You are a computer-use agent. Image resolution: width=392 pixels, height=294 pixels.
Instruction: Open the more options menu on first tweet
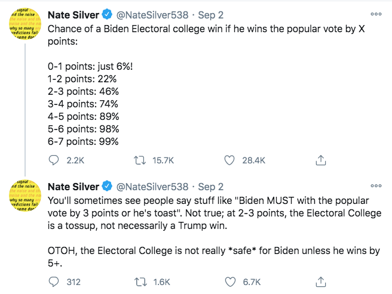[376, 14]
